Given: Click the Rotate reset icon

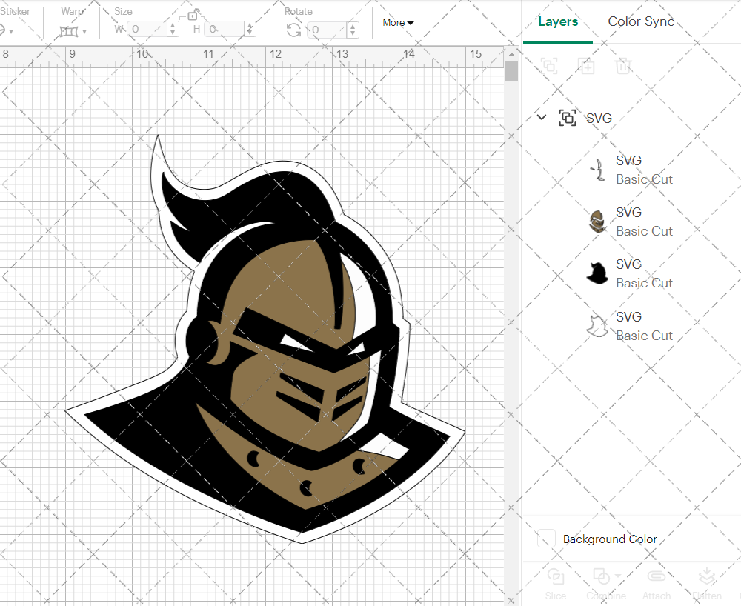Looking at the screenshot, I should 293,28.
